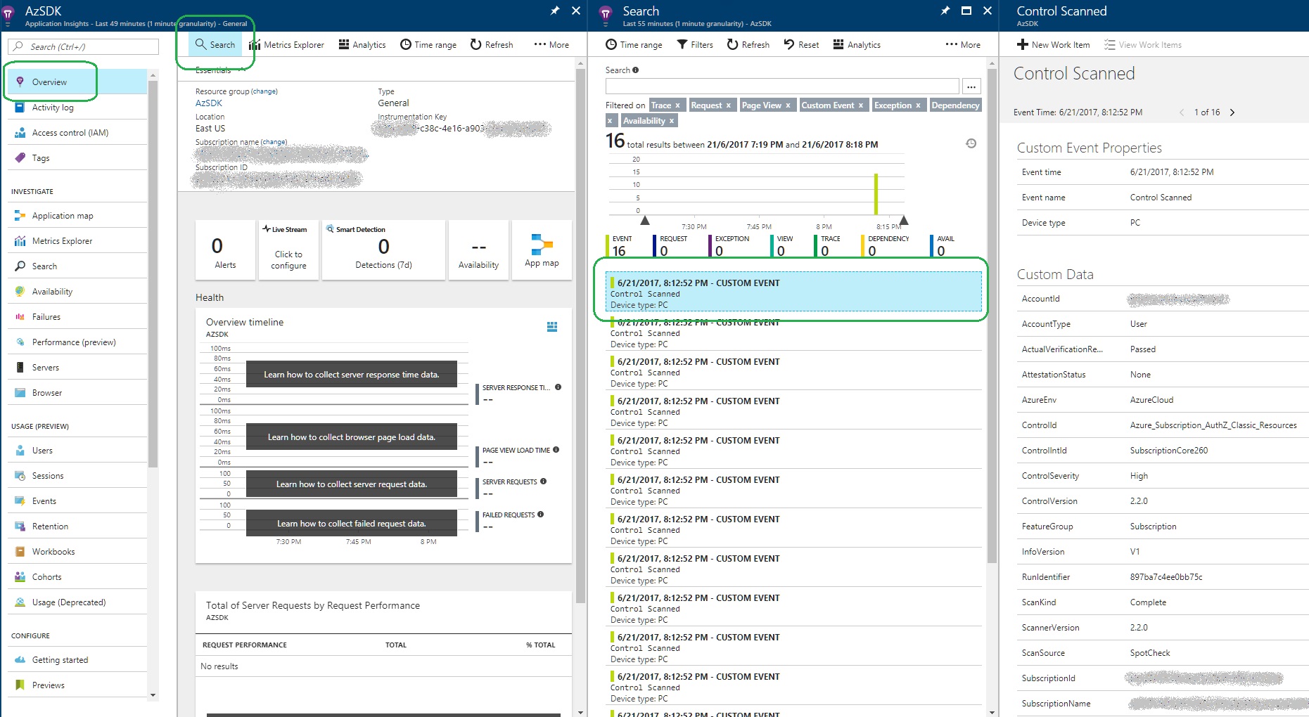The width and height of the screenshot is (1309, 717).
Task: Expand More options in AzSDK toolbar
Action: pyautogui.click(x=551, y=45)
